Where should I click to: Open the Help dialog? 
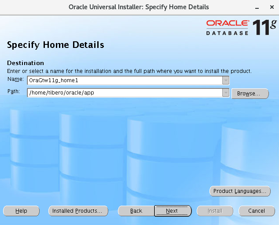pos(22,211)
